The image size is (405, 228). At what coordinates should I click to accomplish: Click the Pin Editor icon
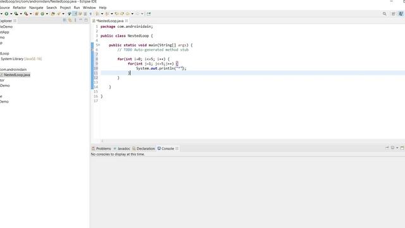[149, 14]
